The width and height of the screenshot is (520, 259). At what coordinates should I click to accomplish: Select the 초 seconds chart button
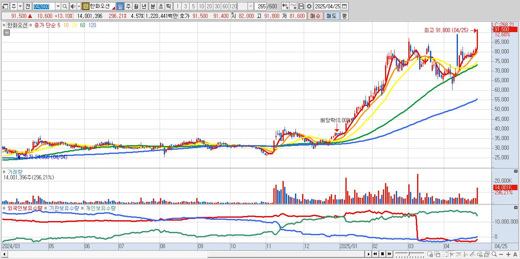(160, 6)
